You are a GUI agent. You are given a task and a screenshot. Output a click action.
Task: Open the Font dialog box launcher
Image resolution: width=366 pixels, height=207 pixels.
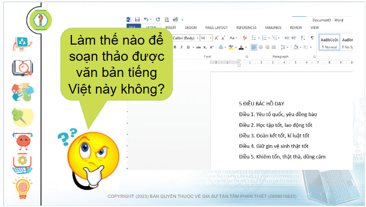pos(247,56)
